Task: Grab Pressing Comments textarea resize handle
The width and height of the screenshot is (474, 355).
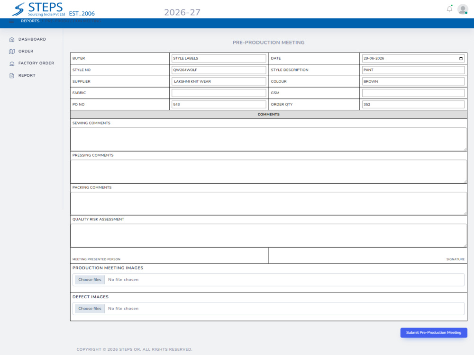Action: pyautogui.click(x=465, y=181)
